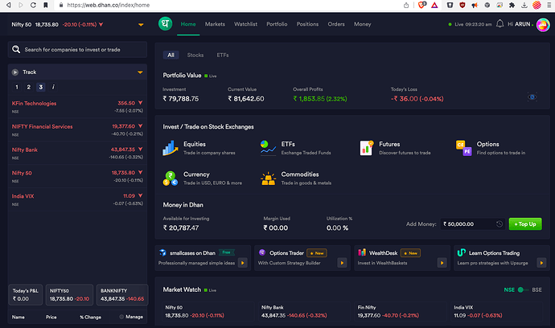Open the Watchlist tab
The height and width of the screenshot is (328, 555).
245,24
